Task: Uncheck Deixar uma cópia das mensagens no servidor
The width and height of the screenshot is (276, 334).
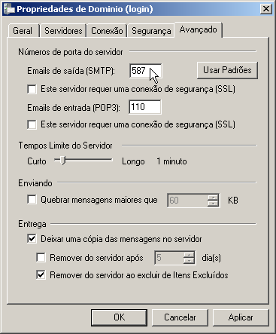Action: 32,239
